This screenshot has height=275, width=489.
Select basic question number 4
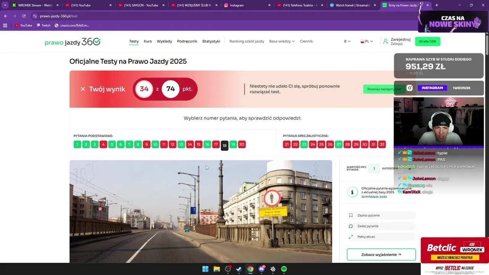coord(103,144)
